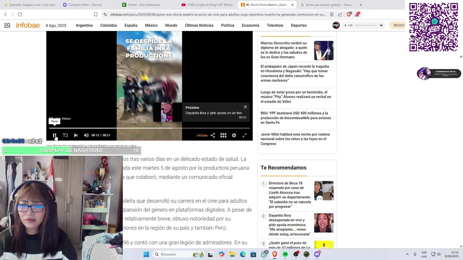
Task: Close the Murió Vitoria Beatriz tab
Action: [x=292, y=5]
